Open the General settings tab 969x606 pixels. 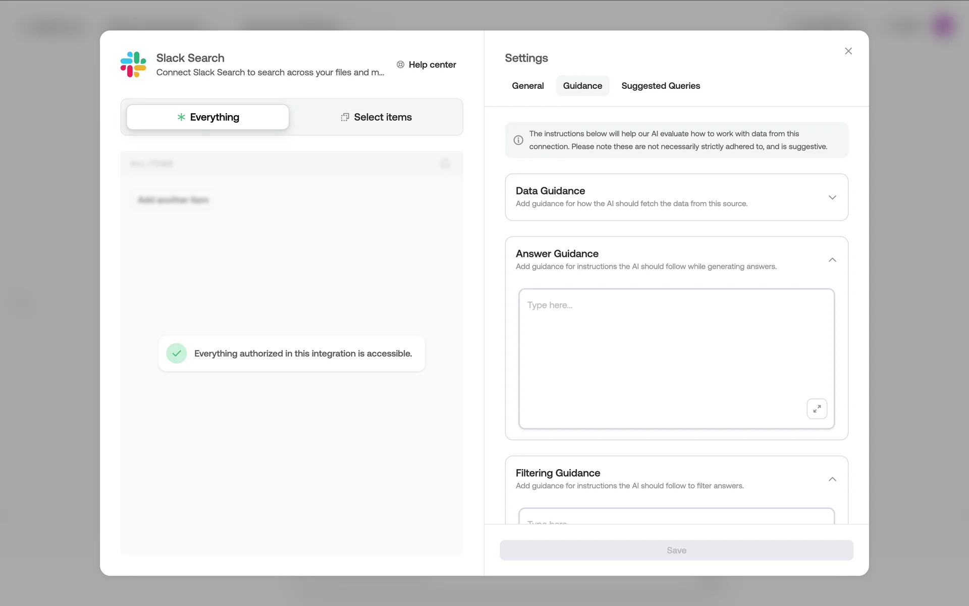pos(527,86)
